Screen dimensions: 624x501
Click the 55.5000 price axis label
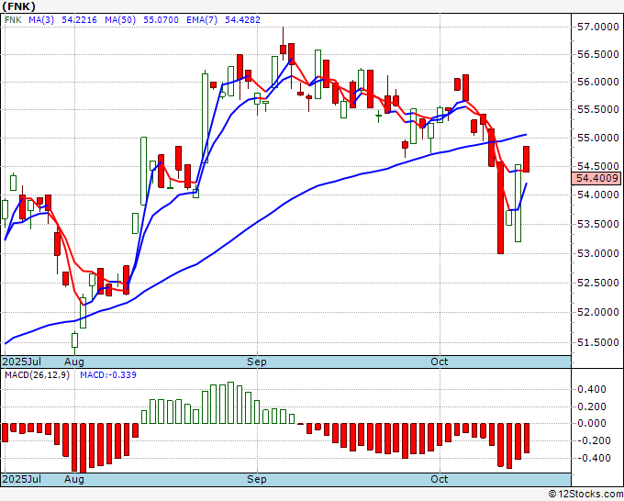tap(597, 109)
